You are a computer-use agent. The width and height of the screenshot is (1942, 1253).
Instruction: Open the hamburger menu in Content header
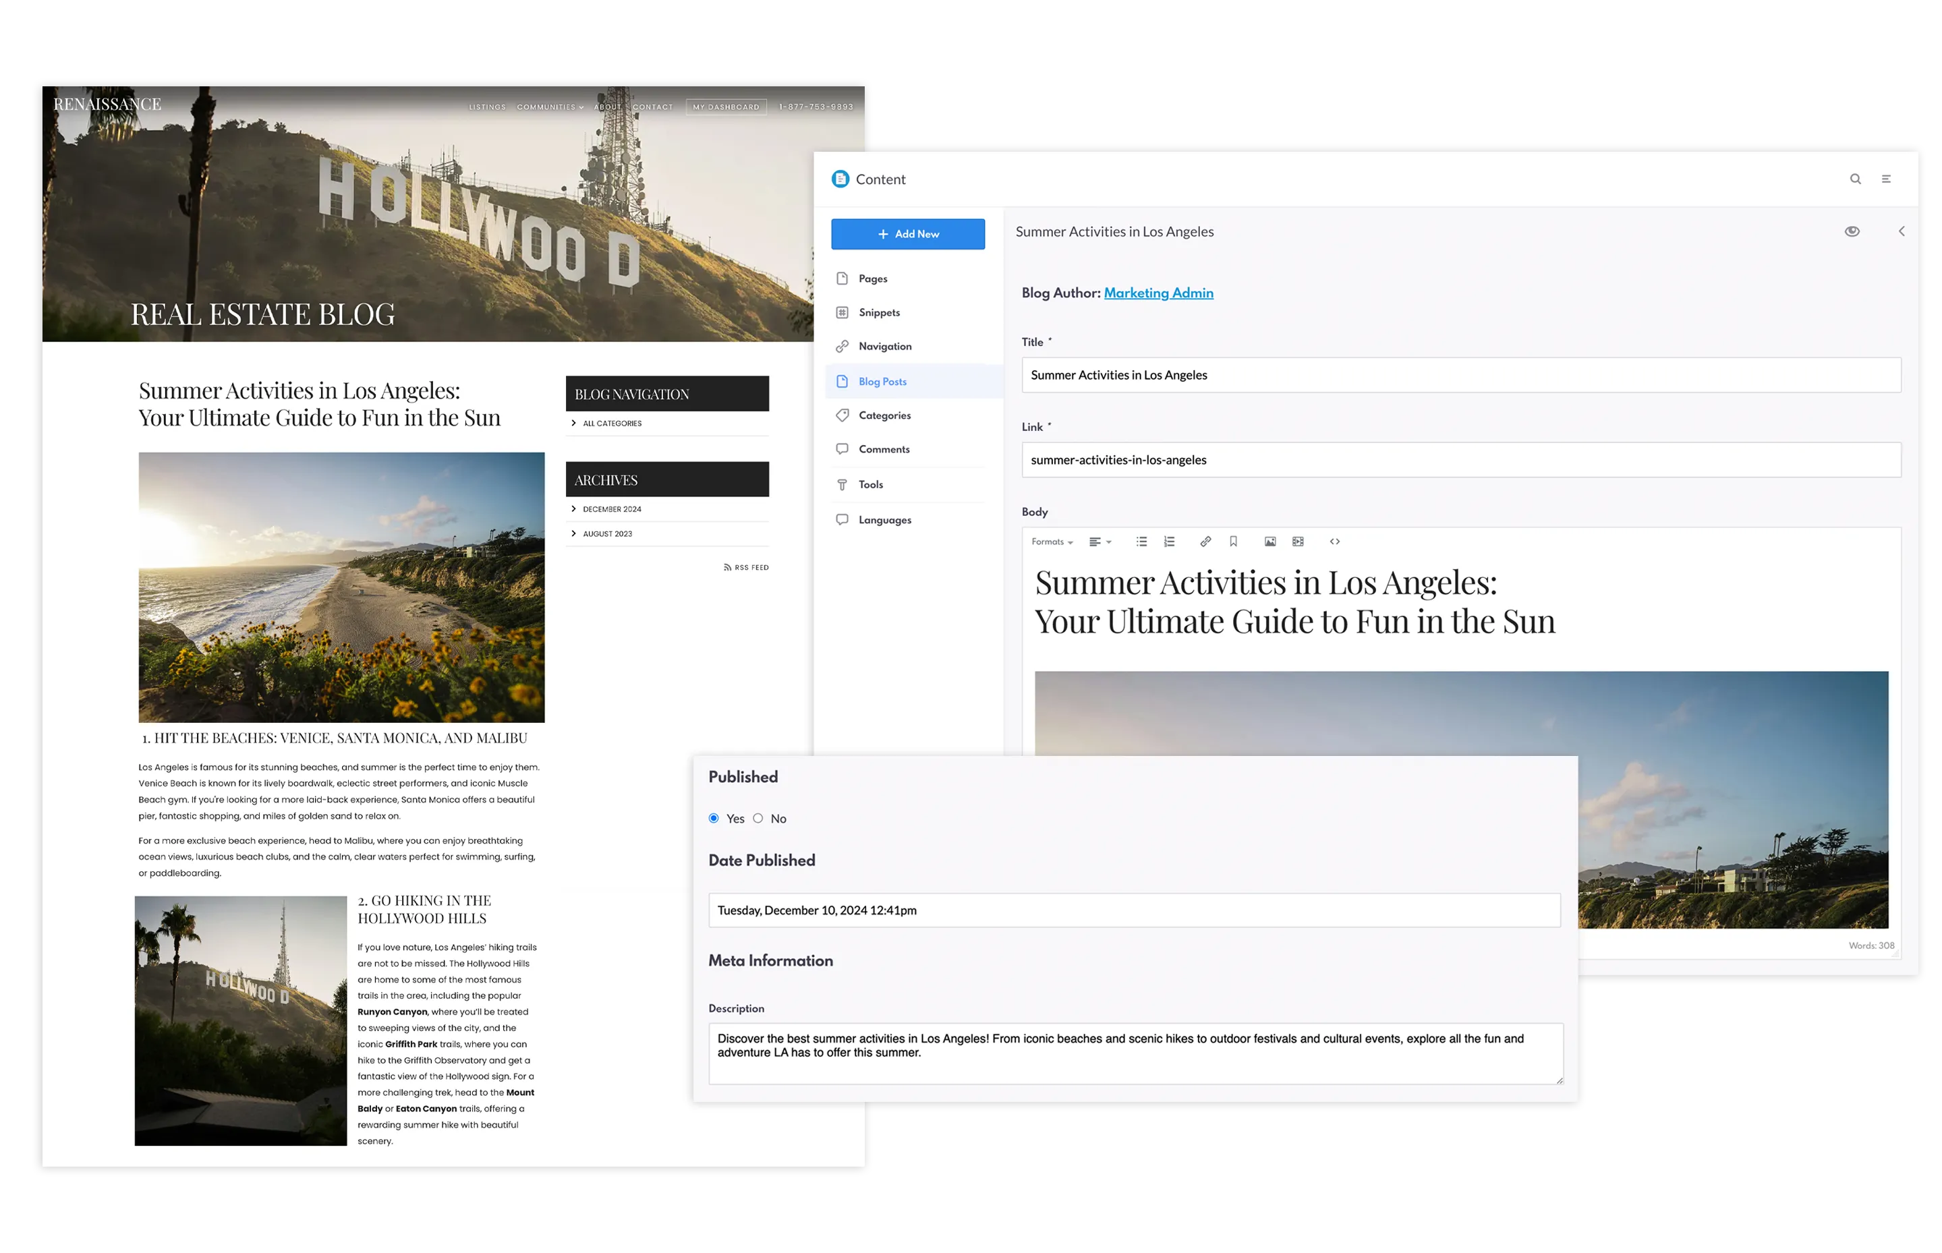[x=1886, y=179]
